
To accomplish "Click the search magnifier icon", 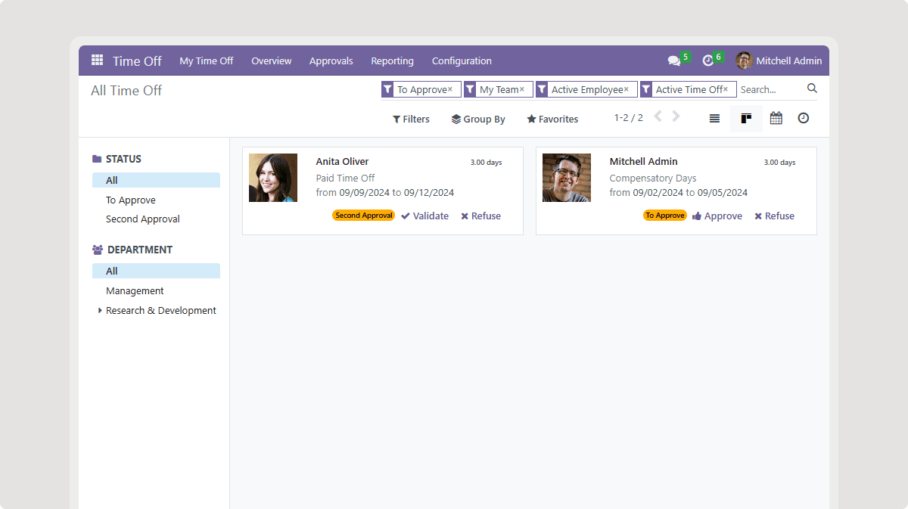I will (x=812, y=88).
